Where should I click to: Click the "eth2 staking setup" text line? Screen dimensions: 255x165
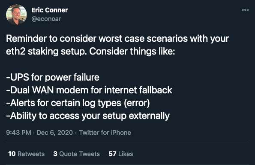coord(90,52)
